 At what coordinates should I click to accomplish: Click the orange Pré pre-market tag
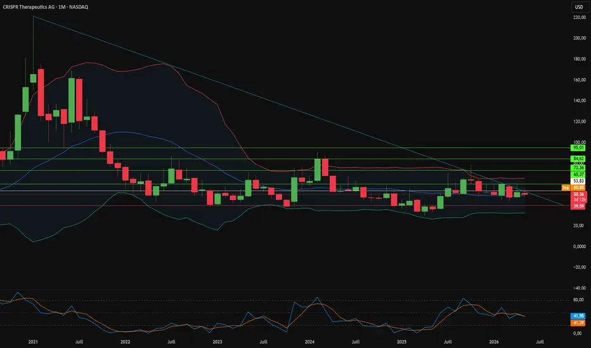[566, 187]
